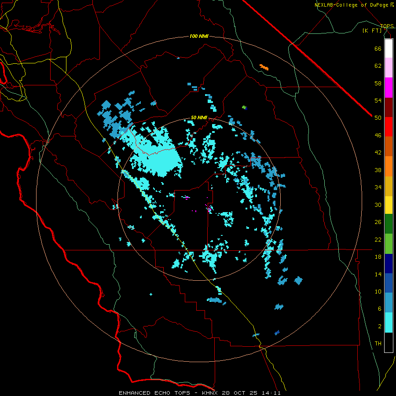The height and width of the screenshot is (396, 396).
Task: Click the 14:11 timestamp
Action: point(271,393)
